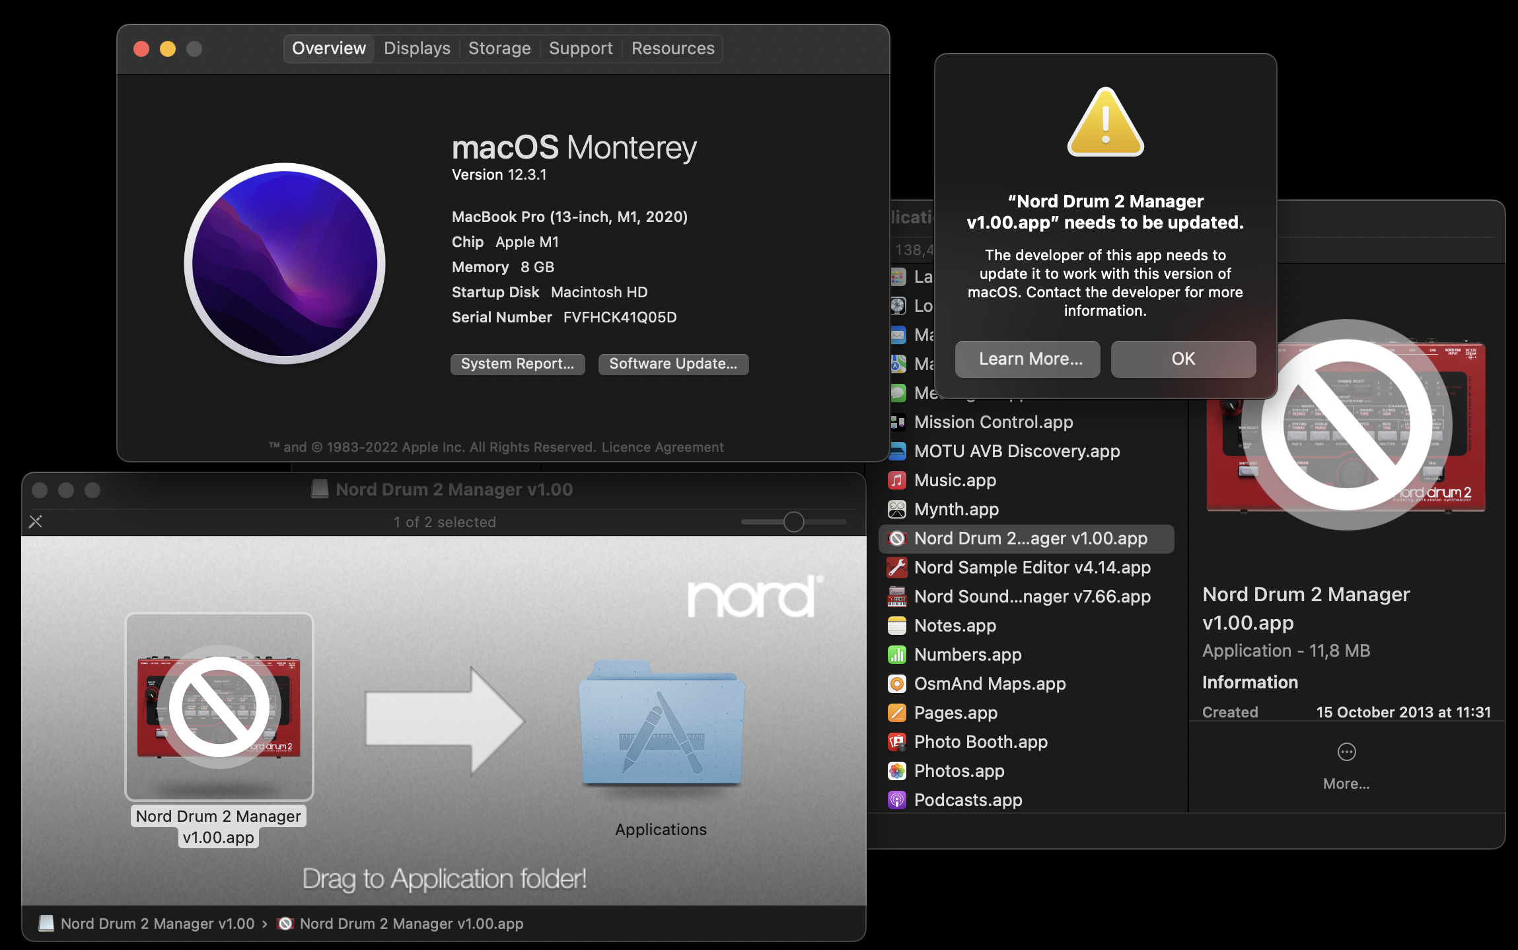Select Numbers.app in the list

coord(1027,655)
